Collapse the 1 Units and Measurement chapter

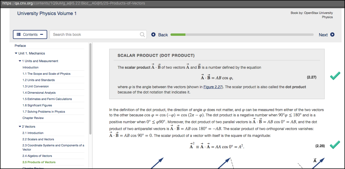click(20, 61)
